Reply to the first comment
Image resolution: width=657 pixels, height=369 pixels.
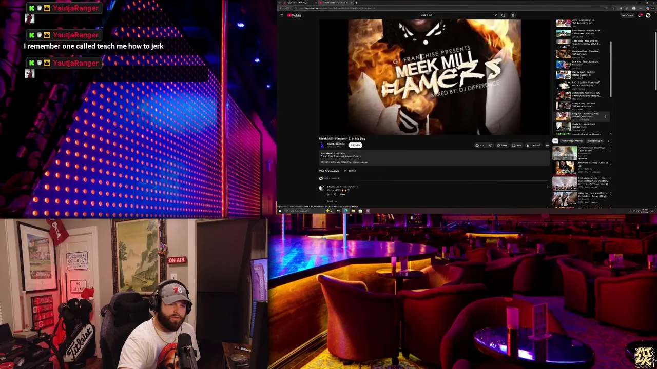tap(342, 194)
